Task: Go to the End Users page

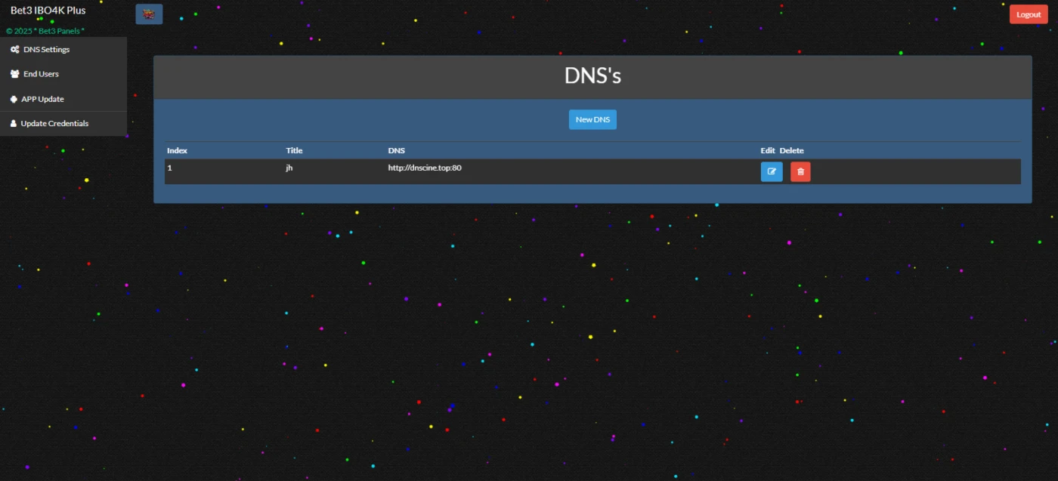Action: point(63,74)
